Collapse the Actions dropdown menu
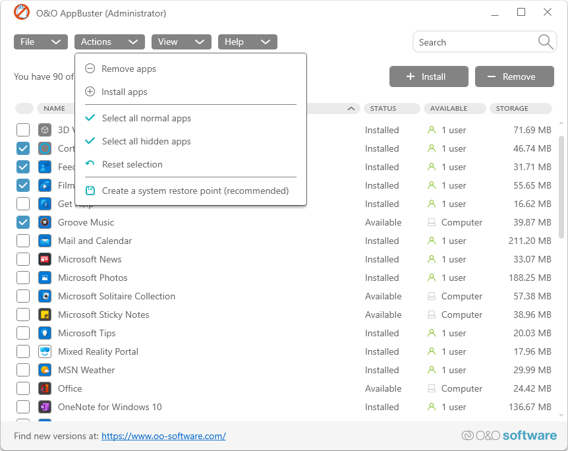 click(109, 42)
